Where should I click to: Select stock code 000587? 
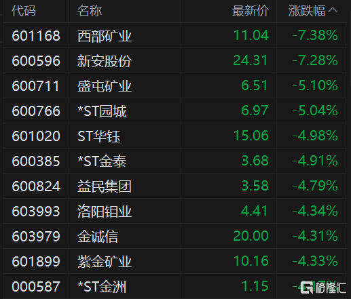pyautogui.click(x=36, y=287)
